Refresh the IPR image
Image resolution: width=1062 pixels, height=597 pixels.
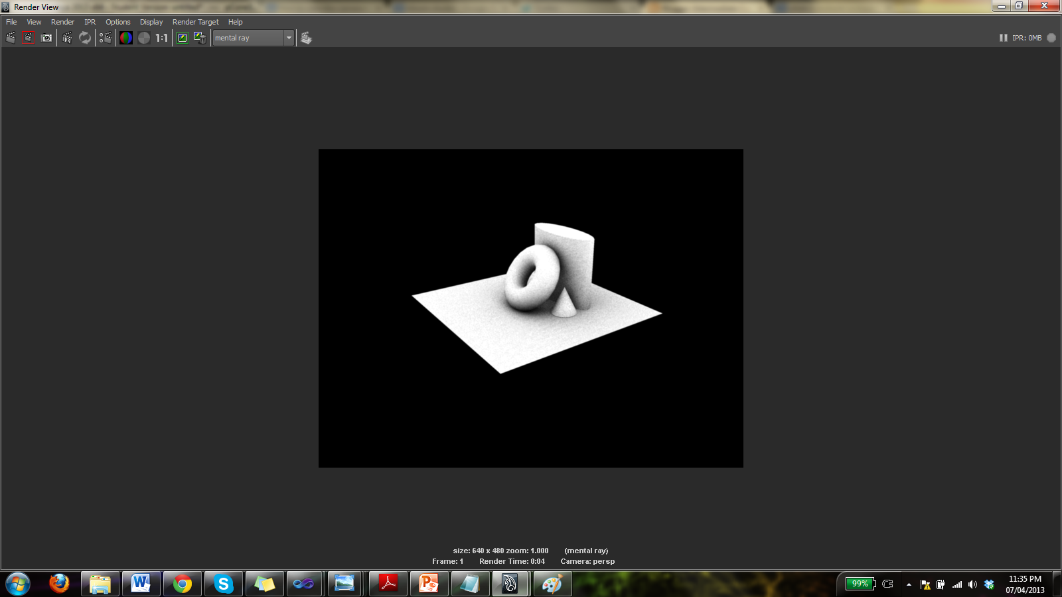pos(84,38)
